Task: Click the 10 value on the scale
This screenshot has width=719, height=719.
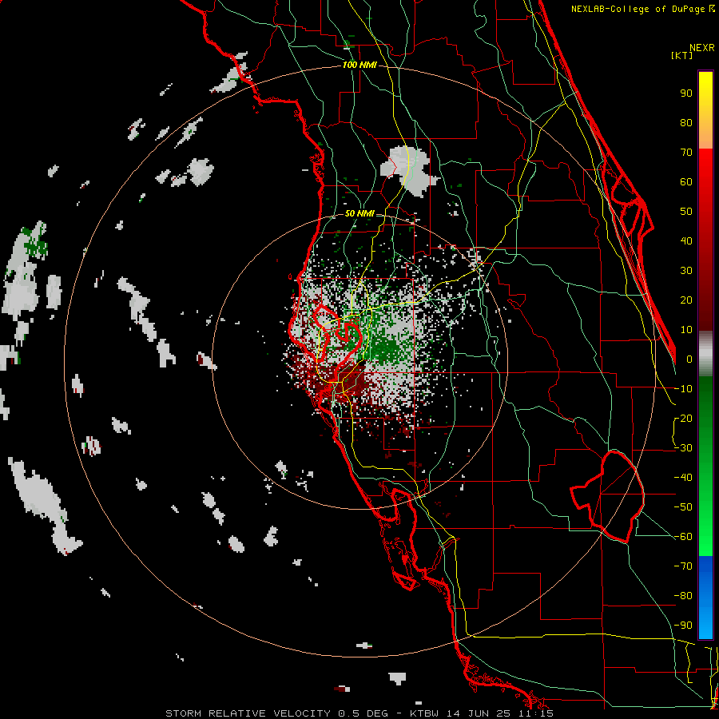Action: [x=686, y=330]
